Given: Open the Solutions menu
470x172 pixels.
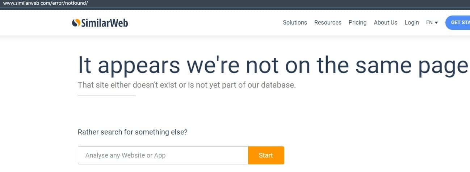Looking at the screenshot, I should [295, 22].
